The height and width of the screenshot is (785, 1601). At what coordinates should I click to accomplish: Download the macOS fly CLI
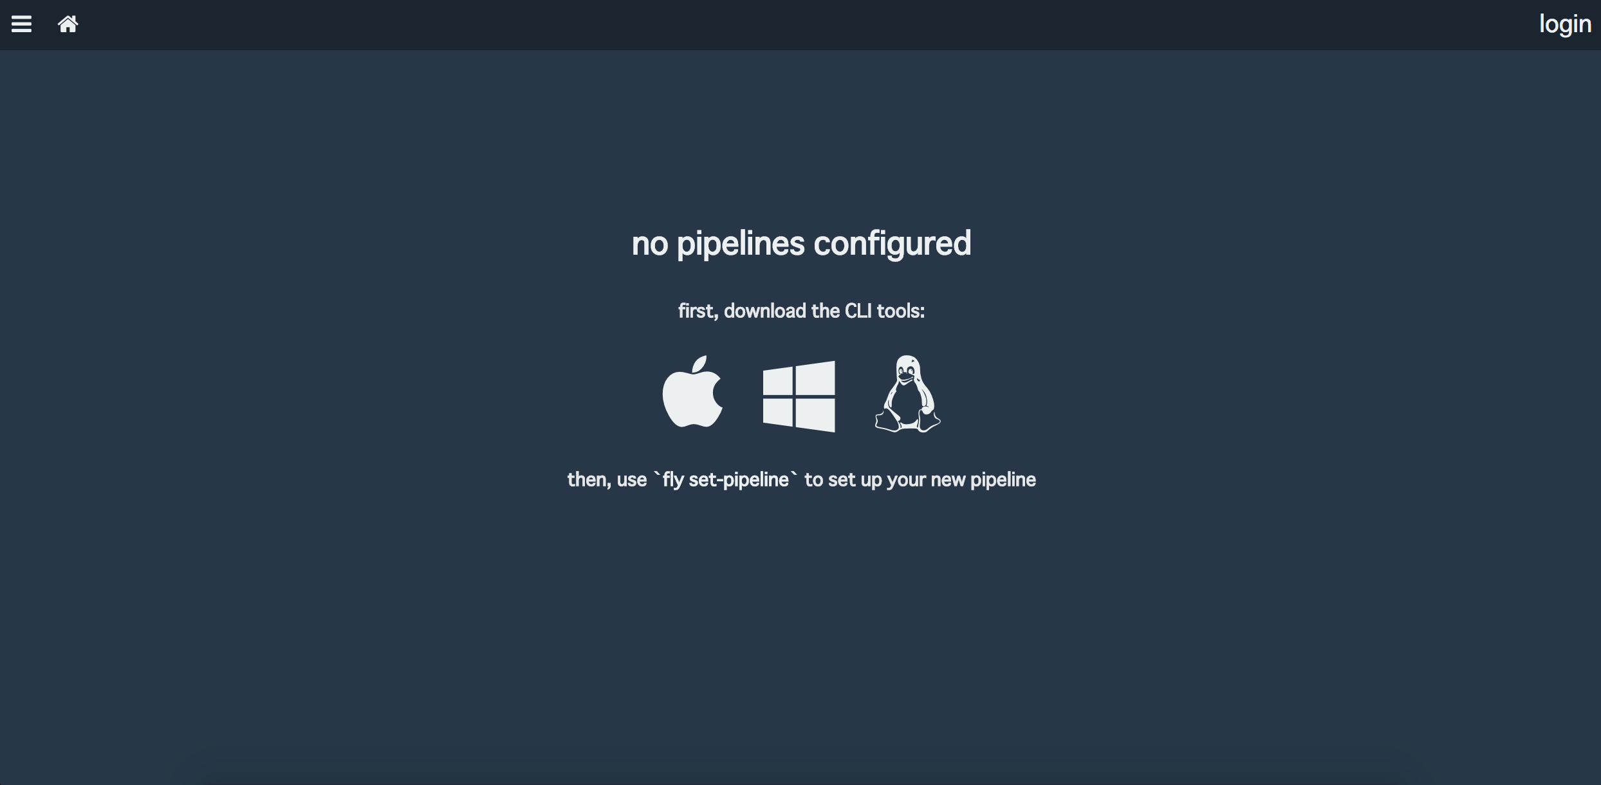click(692, 392)
